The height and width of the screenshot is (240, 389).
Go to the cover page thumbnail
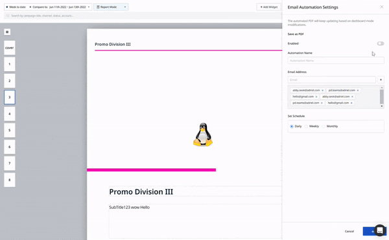pyautogui.click(x=10, y=48)
